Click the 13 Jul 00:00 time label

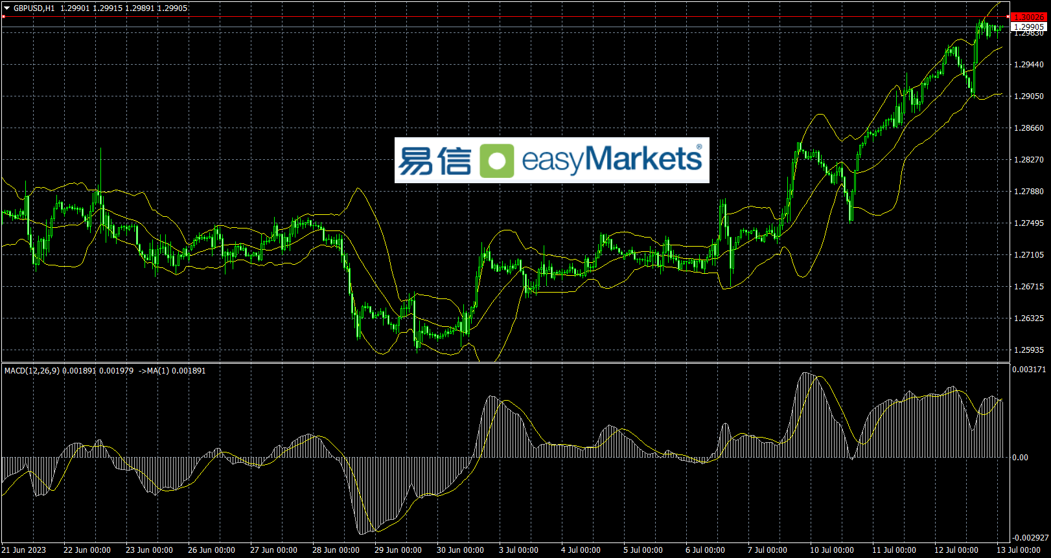[x=1019, y=550]
